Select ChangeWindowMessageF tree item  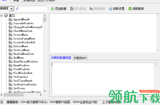click(x=28, y=27)
